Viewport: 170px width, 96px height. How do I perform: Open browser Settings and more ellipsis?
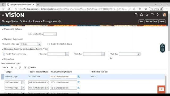pos(167,9)
